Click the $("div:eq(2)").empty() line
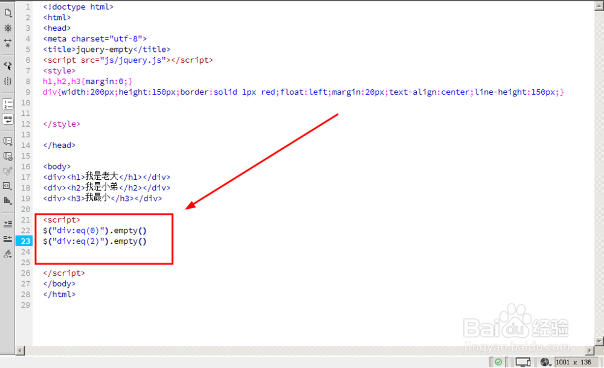The image size is (604, 368). click(x=95, y=241)
